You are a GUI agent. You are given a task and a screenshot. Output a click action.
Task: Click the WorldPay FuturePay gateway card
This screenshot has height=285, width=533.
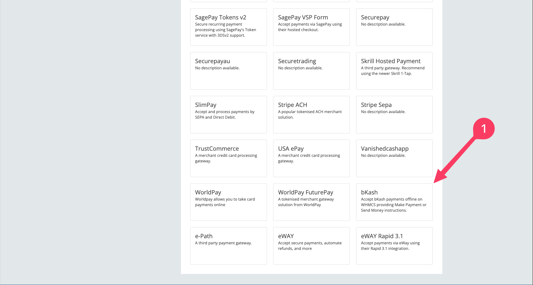click(x=311, y=202)
